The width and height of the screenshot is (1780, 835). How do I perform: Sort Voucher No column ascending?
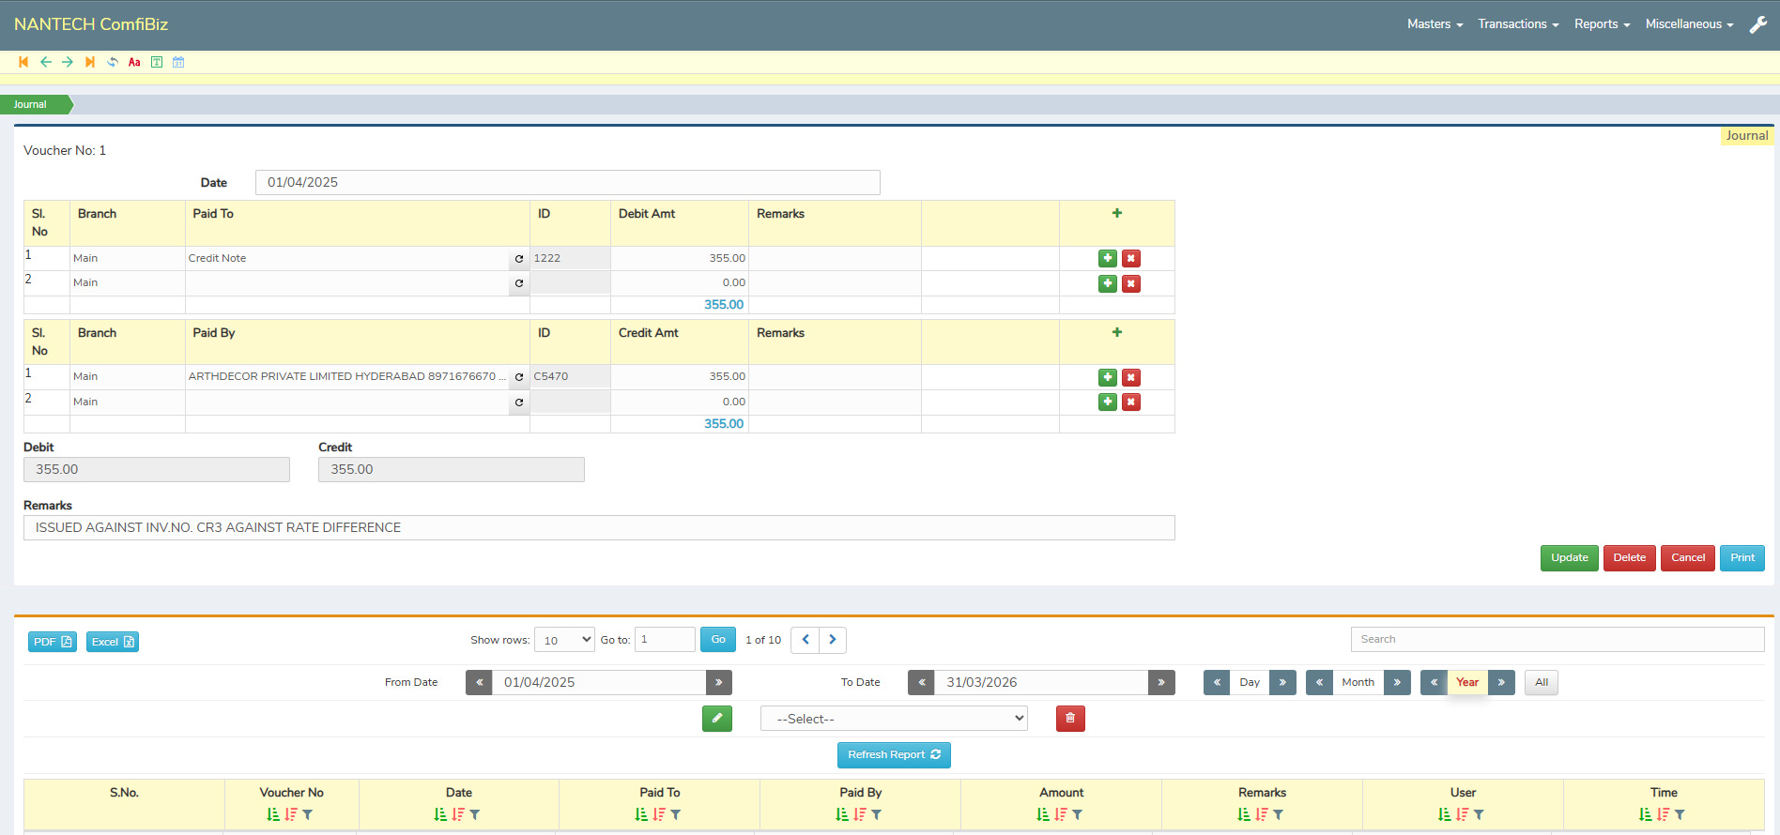pyautogui.click(x=273, y=814)
